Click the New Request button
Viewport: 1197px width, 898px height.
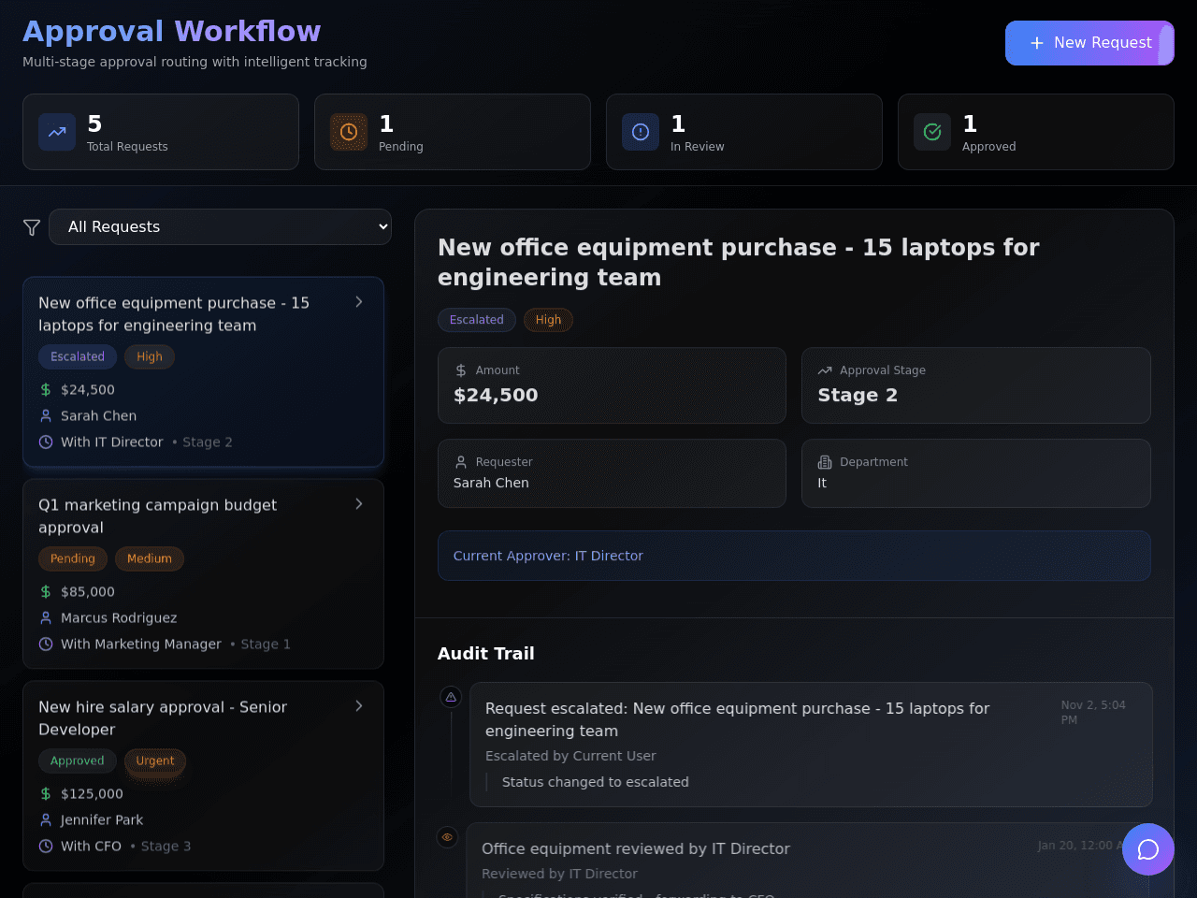(1089, 43)
